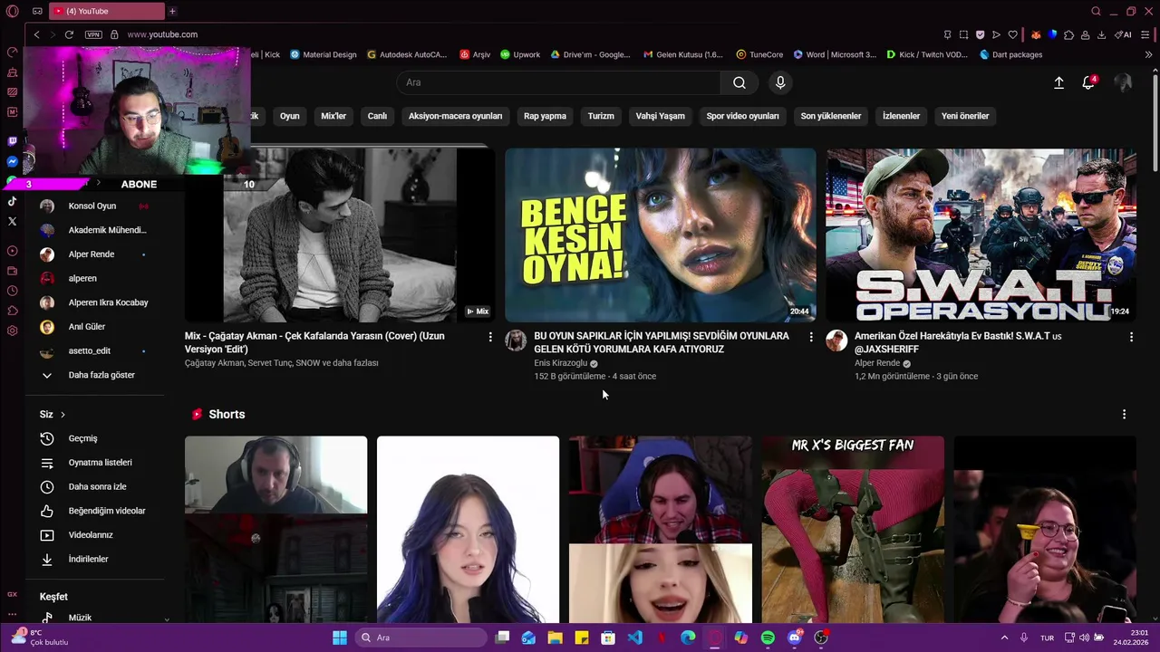
Task: Select the Turizm filter chip
Action: tap(601, 116)
